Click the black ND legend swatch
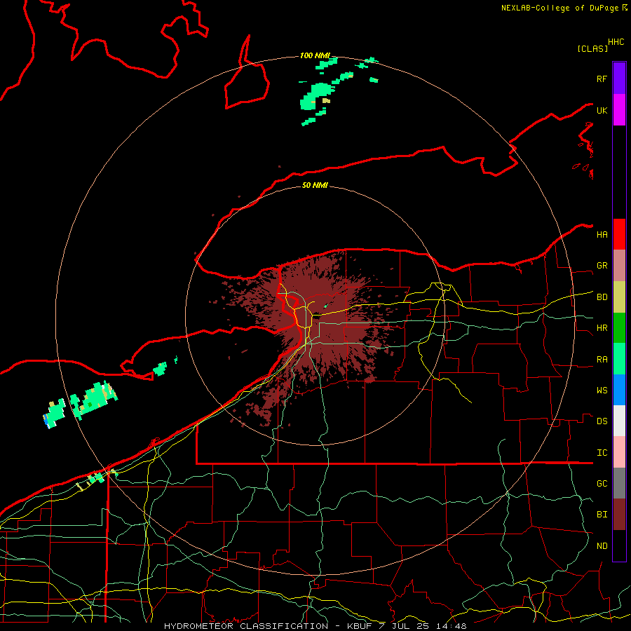631x631 pixels. [x=619, y=545]
